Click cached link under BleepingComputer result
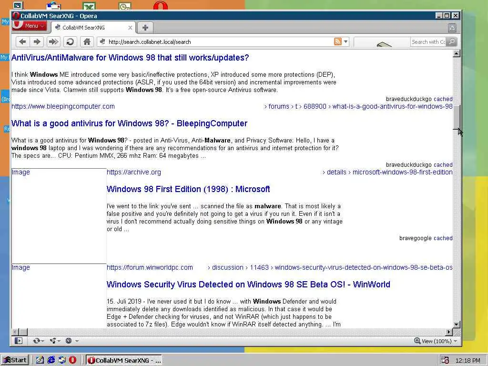 (x=443, y=164)
